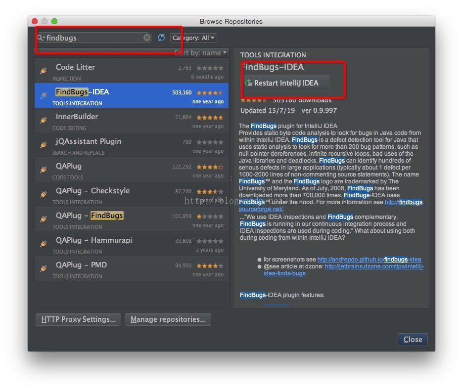The height and width of the screenshot is (391, 463).
Task: Click the InnerBuilder plugin icon
Action: [x=44, y=120]
